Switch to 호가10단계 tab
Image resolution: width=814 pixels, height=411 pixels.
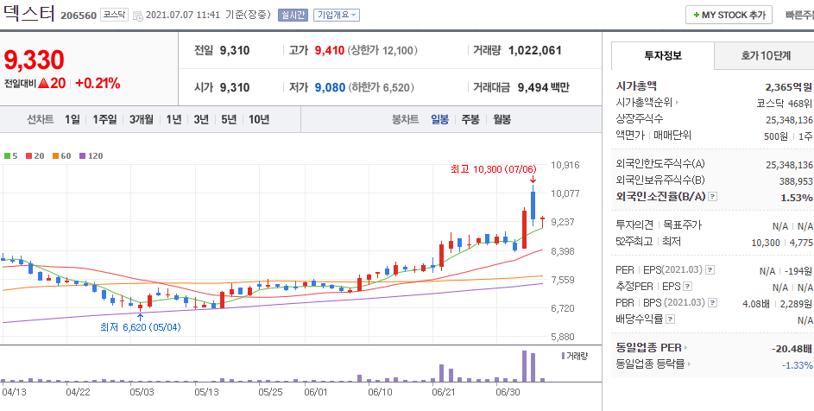point(764,55)
